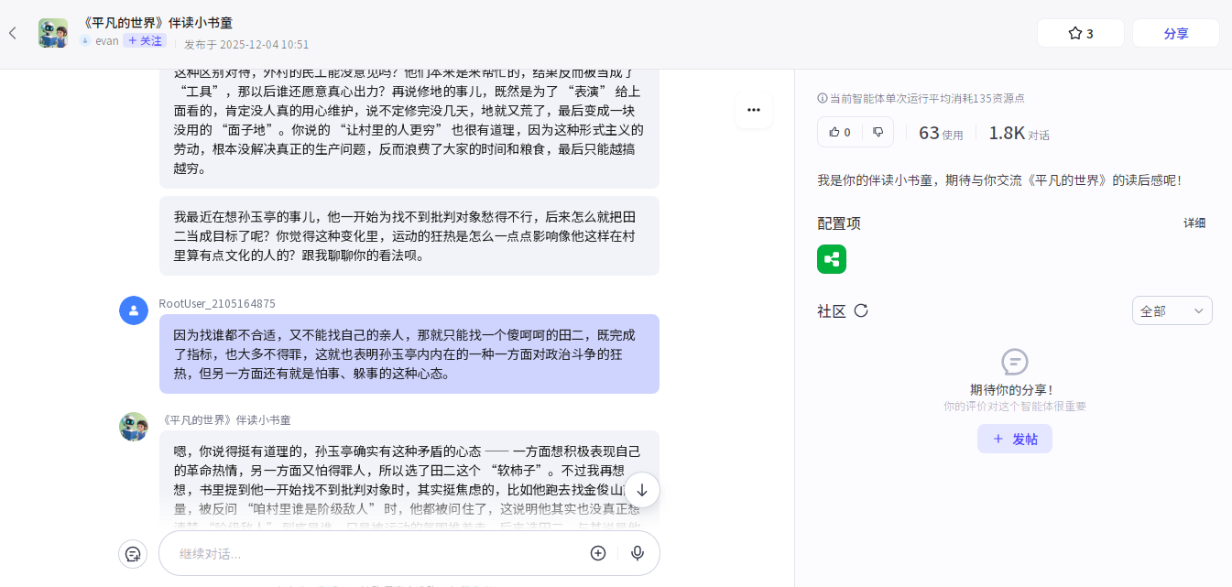Star this agent to favorite it
Screen dimensions: 1232x587
click(1080, 33)
